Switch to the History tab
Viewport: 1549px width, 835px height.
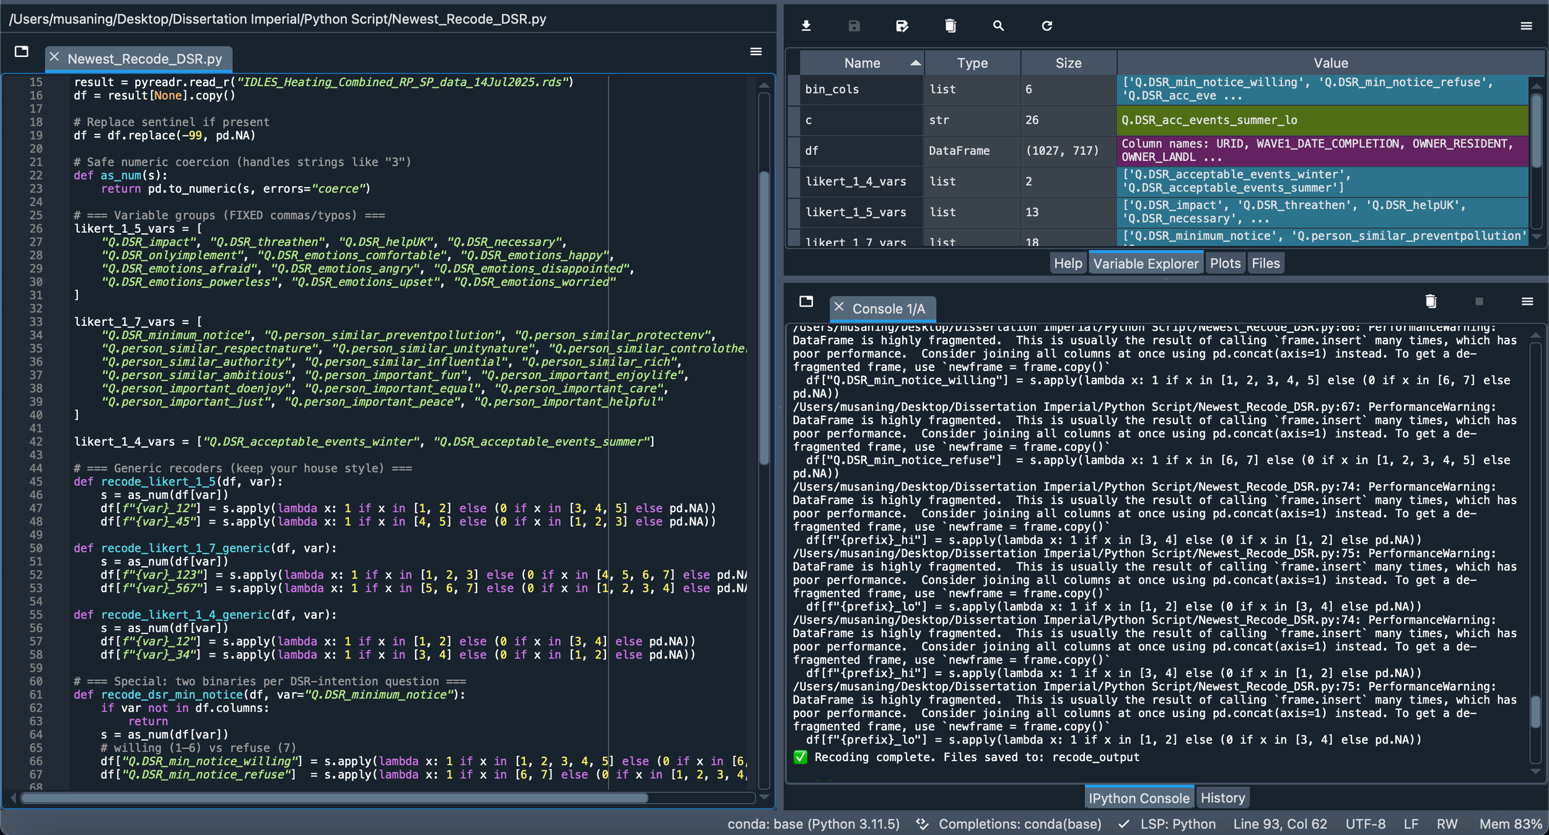tap(1222, 798)
